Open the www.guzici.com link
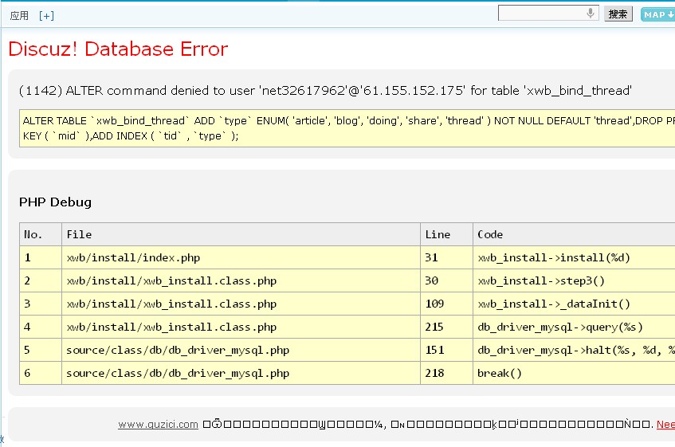 click(158, 424)
